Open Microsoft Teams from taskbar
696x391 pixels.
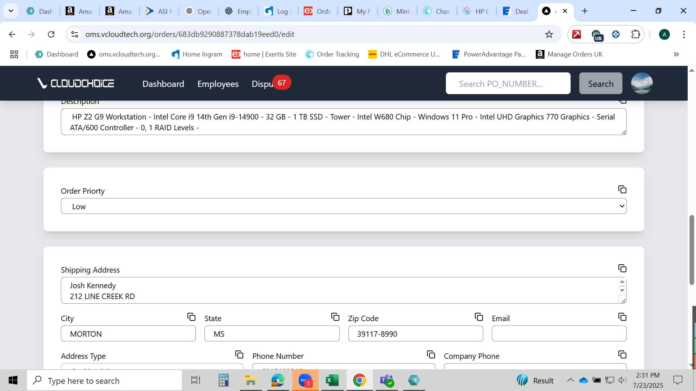387,381
